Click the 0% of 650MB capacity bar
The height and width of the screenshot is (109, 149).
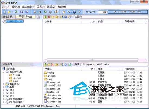pos(128,12)
